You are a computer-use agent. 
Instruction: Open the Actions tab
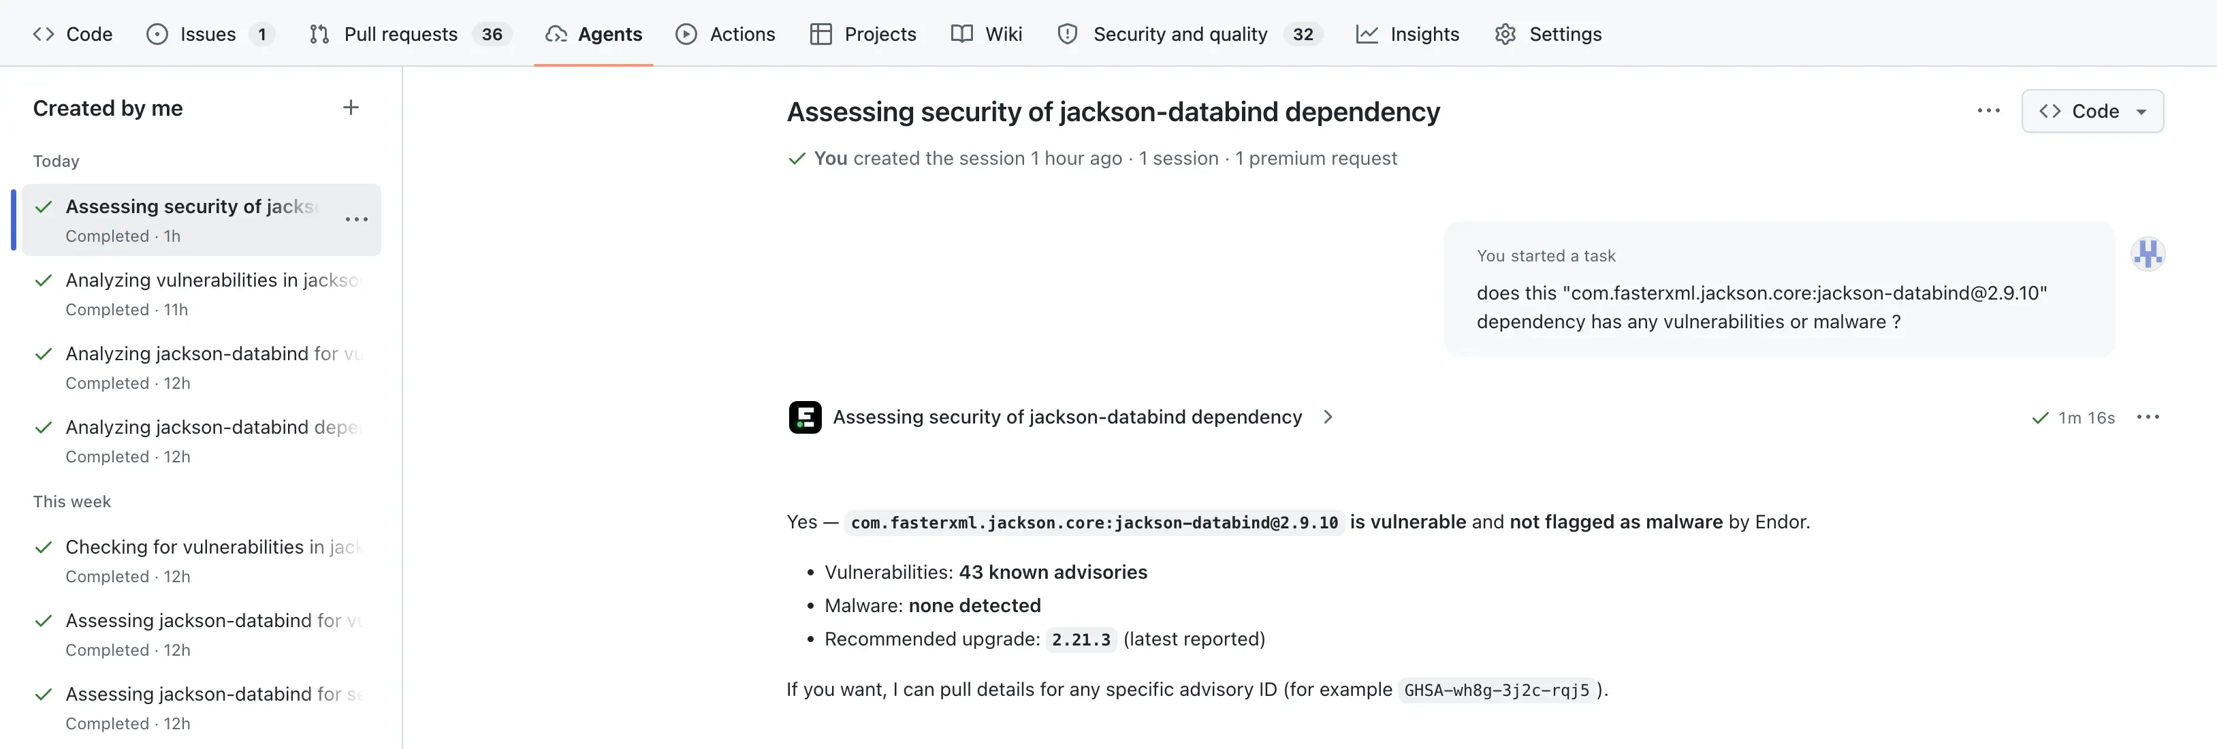click(x=724, y=33)
